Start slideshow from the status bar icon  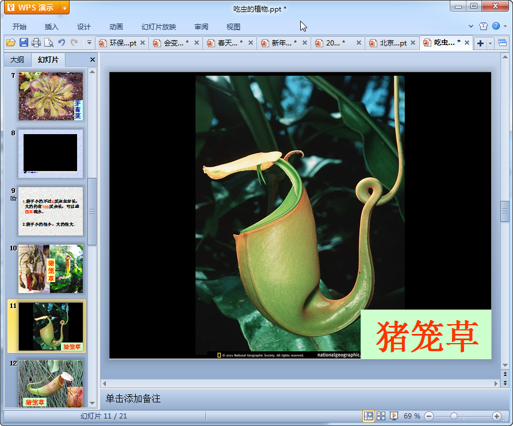[x=394, y=416]
